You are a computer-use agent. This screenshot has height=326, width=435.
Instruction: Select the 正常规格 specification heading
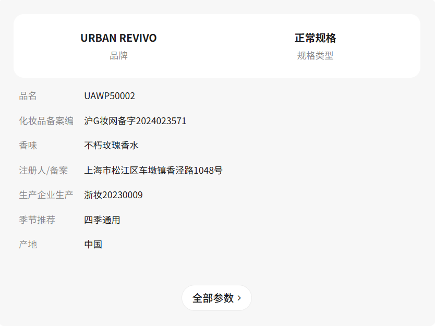point(315,38)
